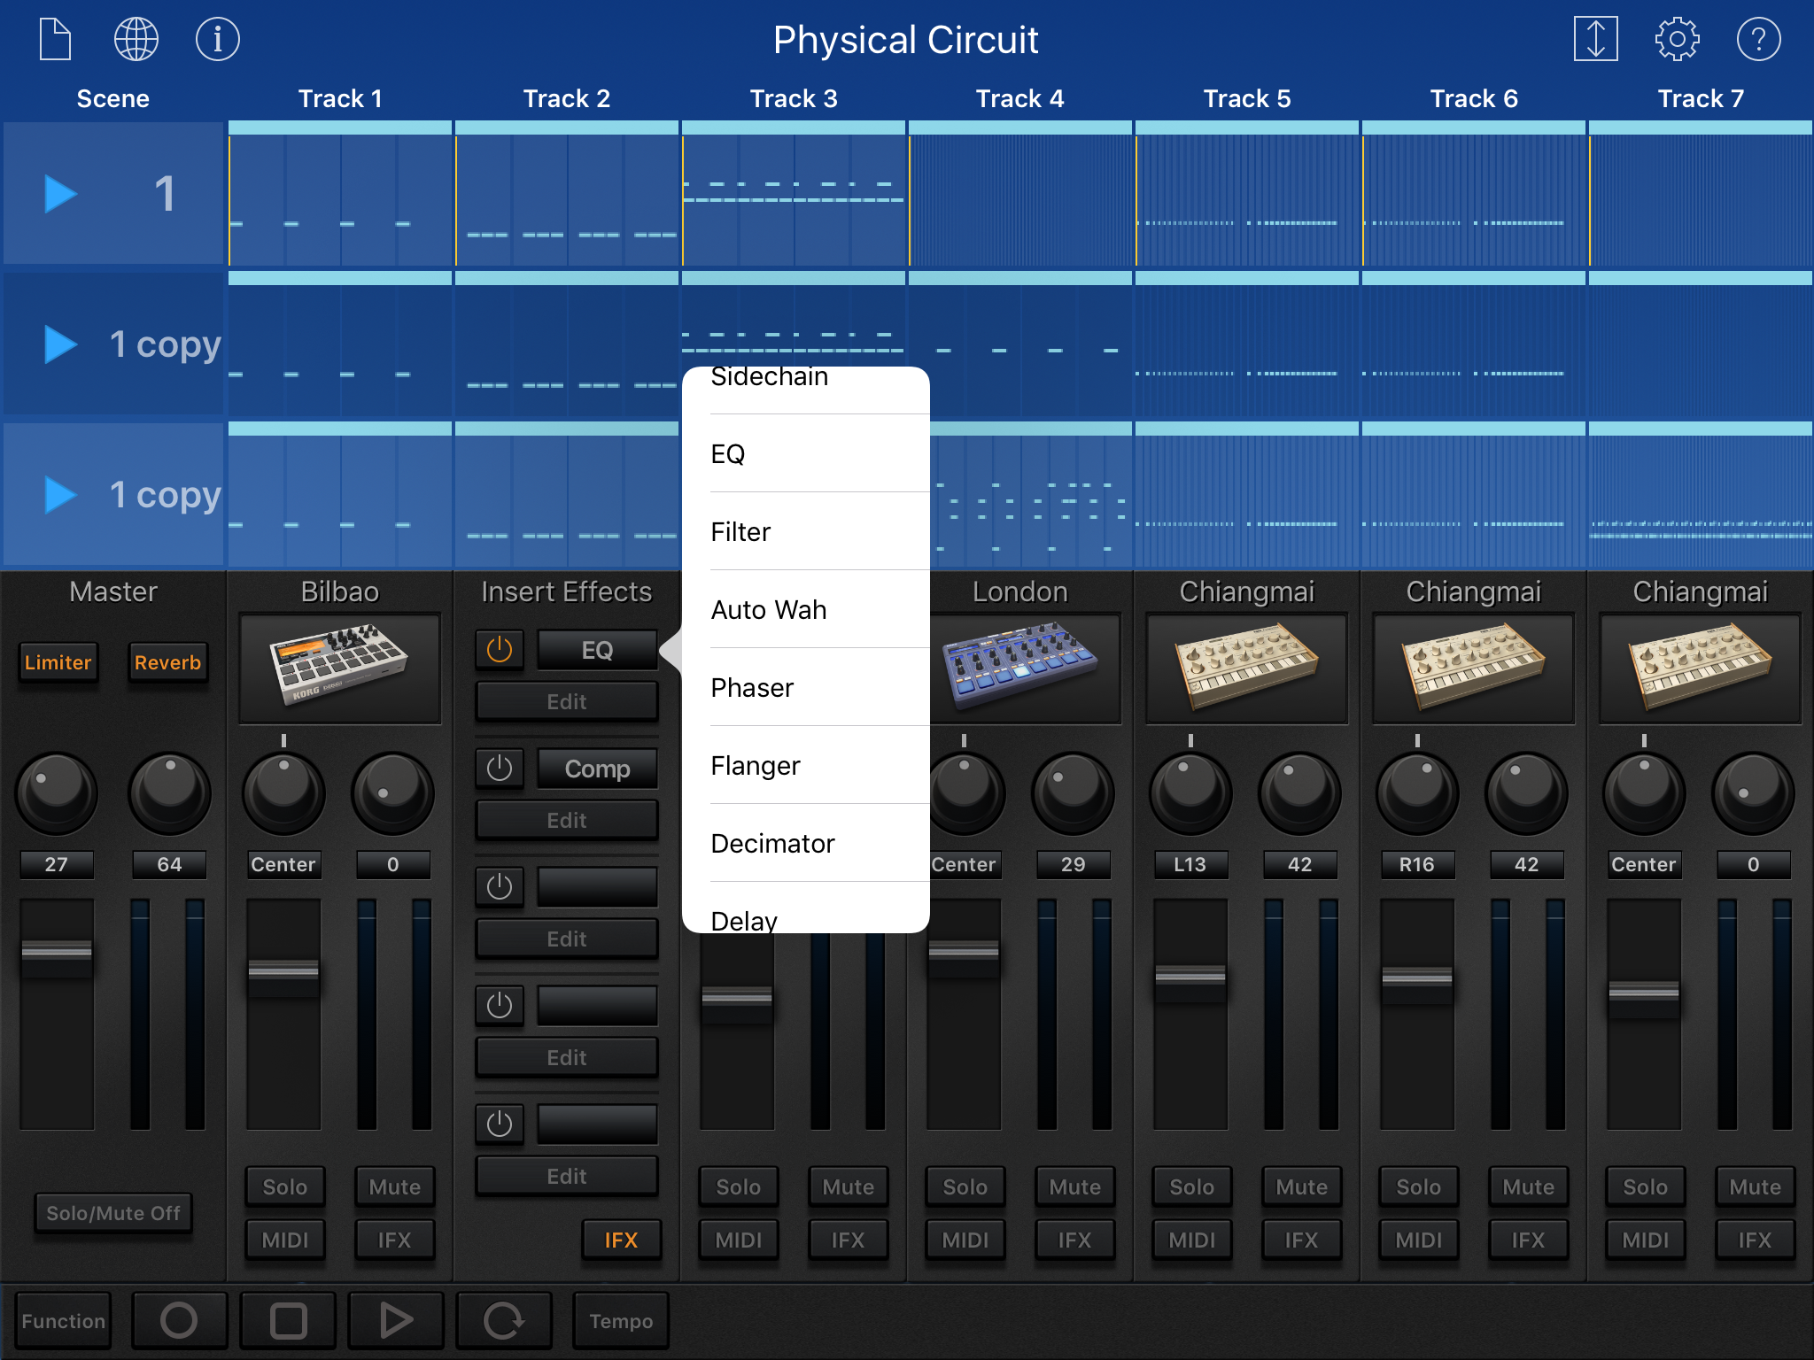Image resolution: width=1814 pixels, height=1360 pixels.
Task: Click the Master volume fader
Action: [57, 951]
